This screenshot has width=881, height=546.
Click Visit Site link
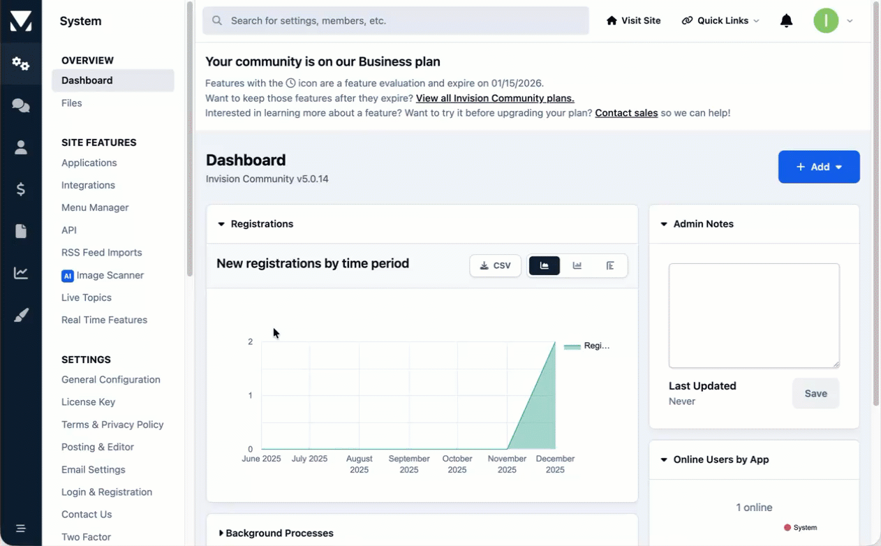coord(633,21)
